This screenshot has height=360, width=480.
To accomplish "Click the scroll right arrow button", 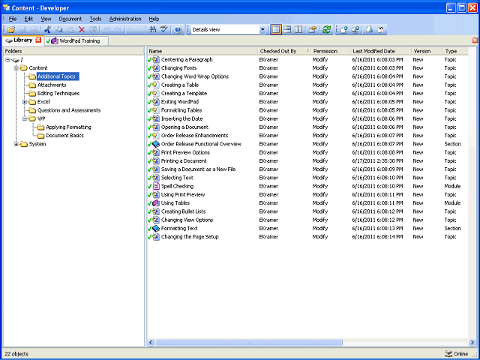I will click(x=472, y=342).
